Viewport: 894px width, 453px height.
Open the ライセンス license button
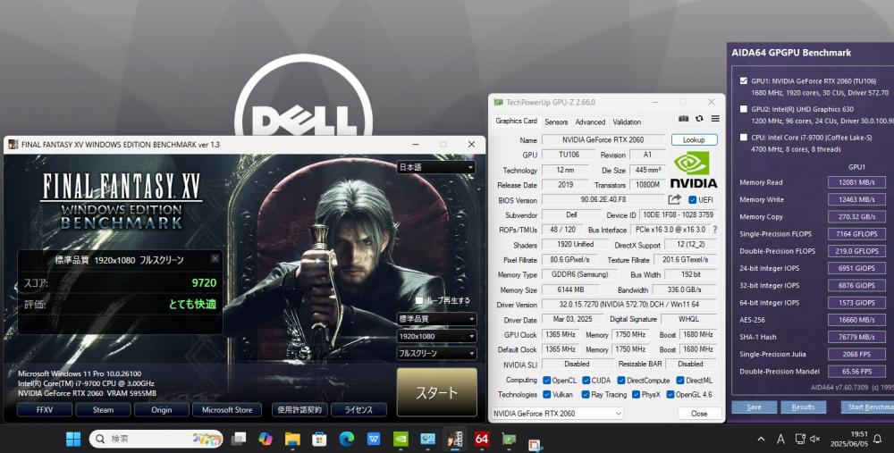[358, 410]
